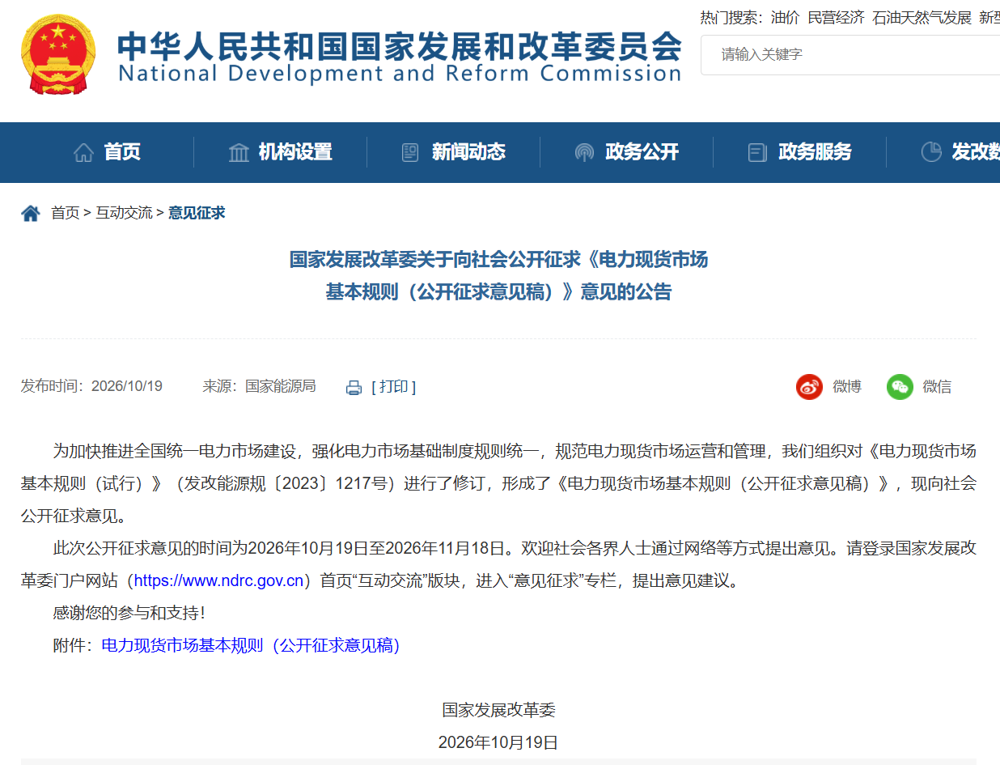
Task: Click 意见征求 in the breadcrumb
Action: [197, 213]
